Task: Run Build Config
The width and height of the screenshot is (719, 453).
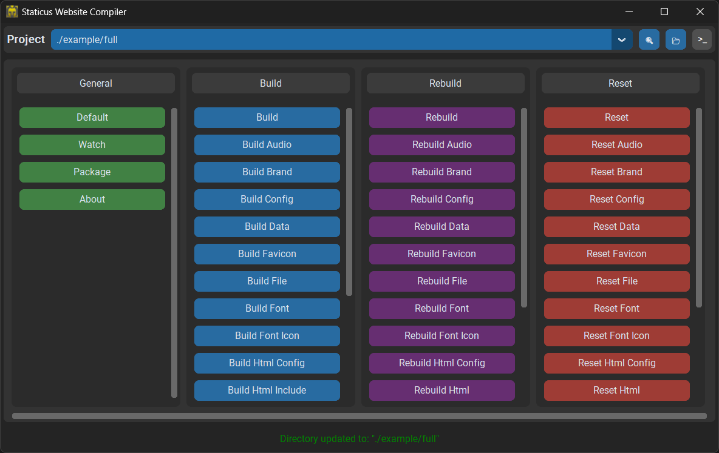Action: [267, 200]
